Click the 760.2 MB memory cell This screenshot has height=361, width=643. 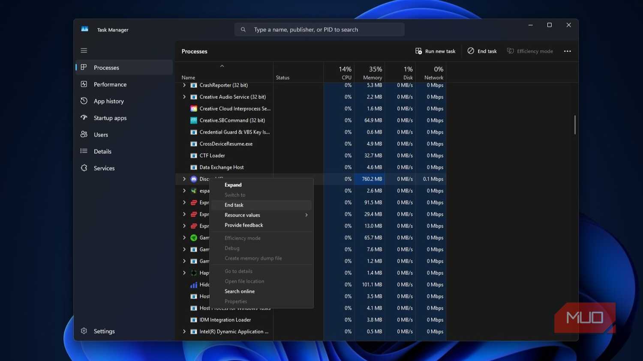pyautogui.click(x=370, y=179)
